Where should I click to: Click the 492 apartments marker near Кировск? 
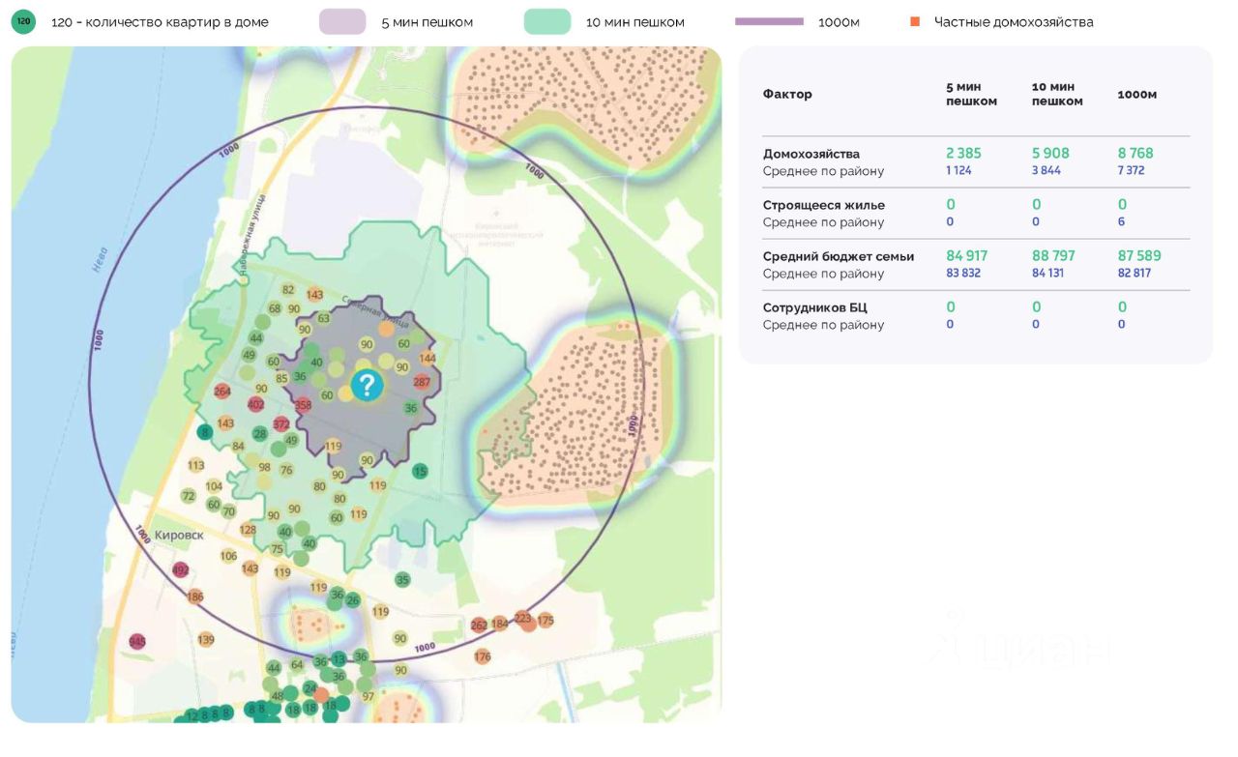[x=180, y=570]
